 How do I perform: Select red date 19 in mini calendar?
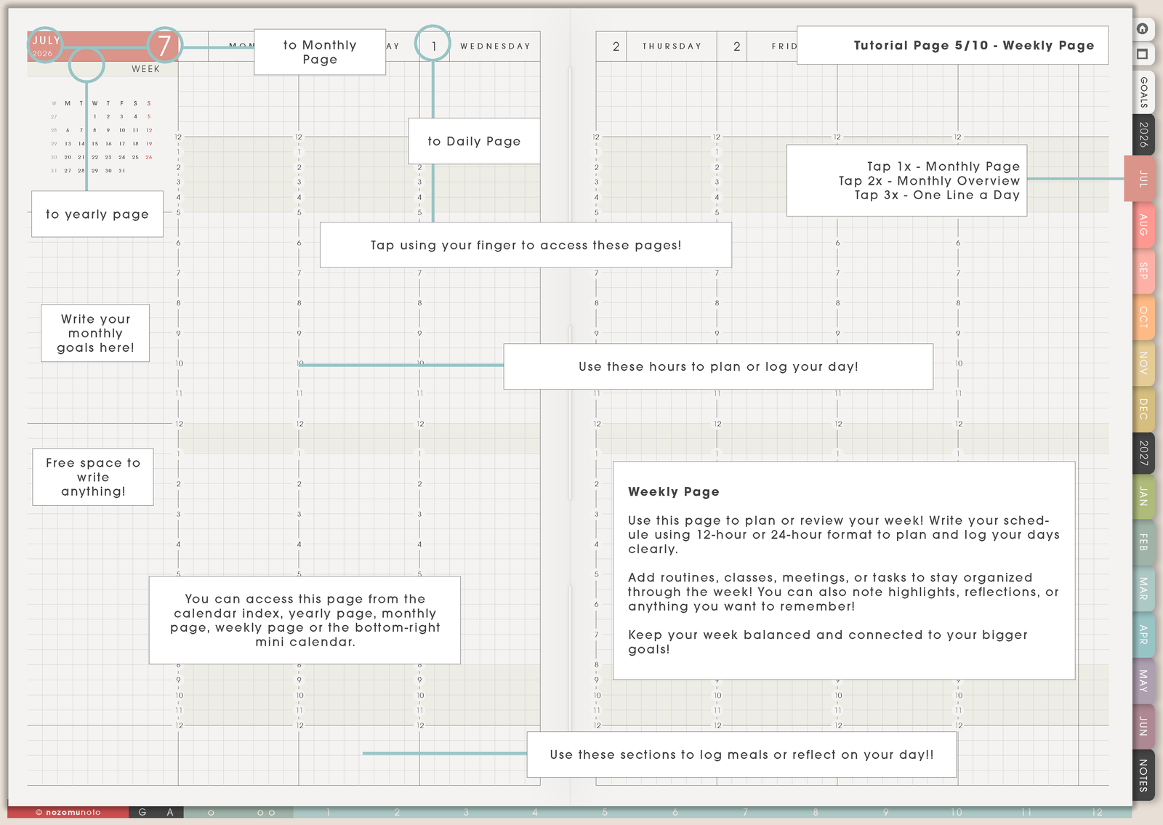coord(149,144)
